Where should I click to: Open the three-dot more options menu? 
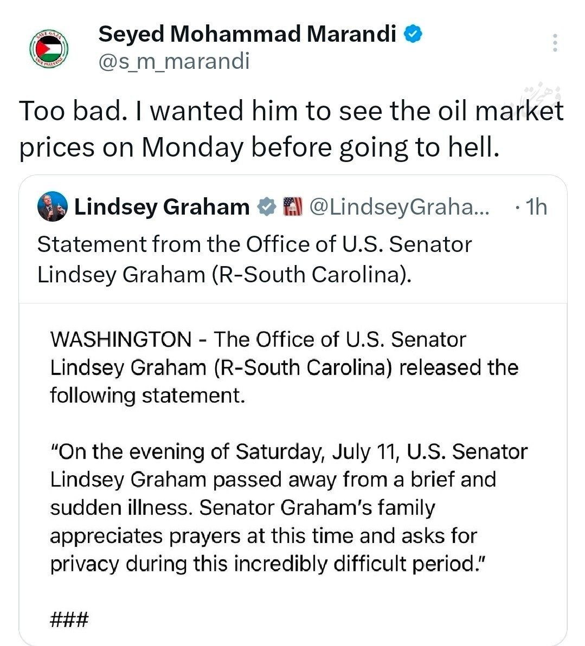[x=555, y=42]
